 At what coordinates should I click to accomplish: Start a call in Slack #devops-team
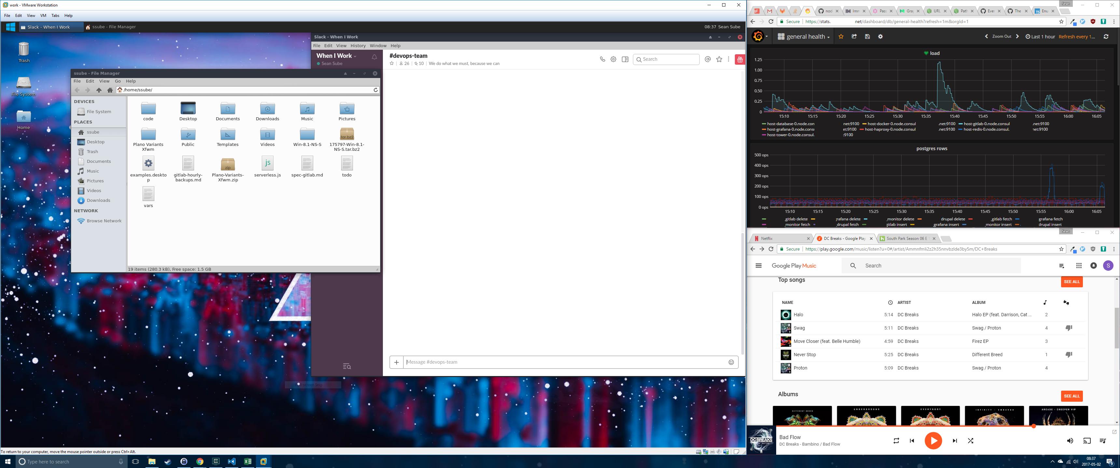point(602,59)
